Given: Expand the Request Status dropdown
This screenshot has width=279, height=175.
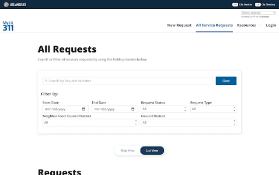Looking at the screenshot, I should click(164, 109).
